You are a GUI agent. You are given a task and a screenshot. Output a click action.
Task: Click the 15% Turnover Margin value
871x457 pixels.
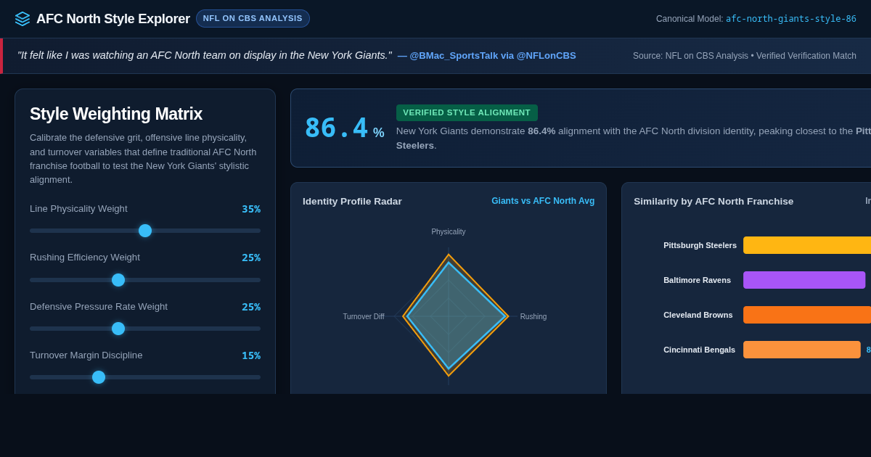point(251,355)
